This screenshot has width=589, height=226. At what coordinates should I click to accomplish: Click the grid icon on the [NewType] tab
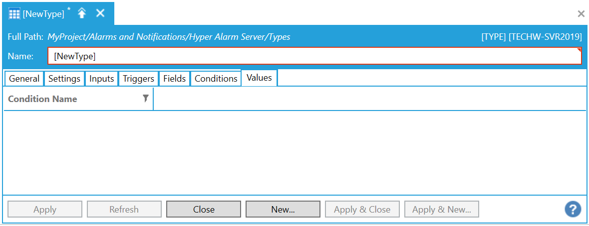(14, 14)
